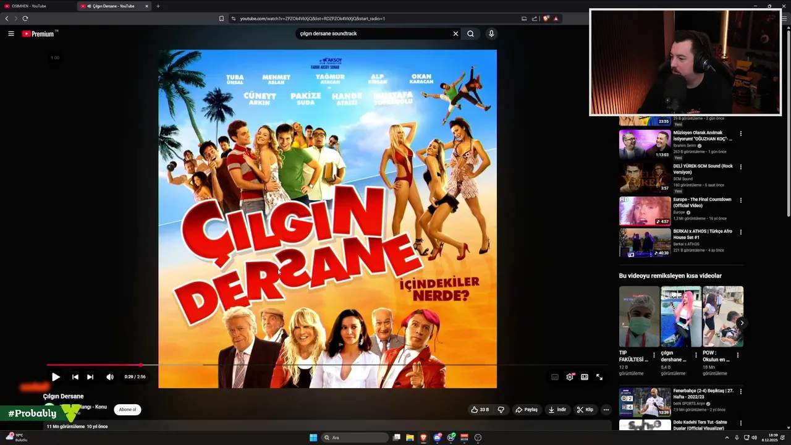This screenshot has width=791, height=445.
Task: Open Discord from the taskbar
Action: click(x=438, y=438)
